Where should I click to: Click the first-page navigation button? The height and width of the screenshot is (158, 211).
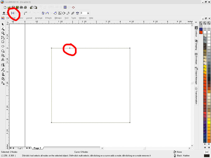click(x=11, y=148)
